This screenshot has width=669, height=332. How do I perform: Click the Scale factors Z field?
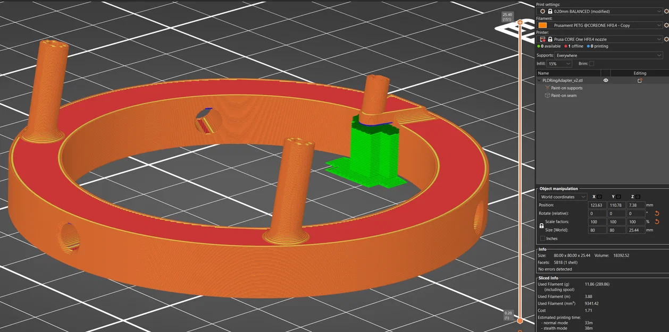[636, 222]
